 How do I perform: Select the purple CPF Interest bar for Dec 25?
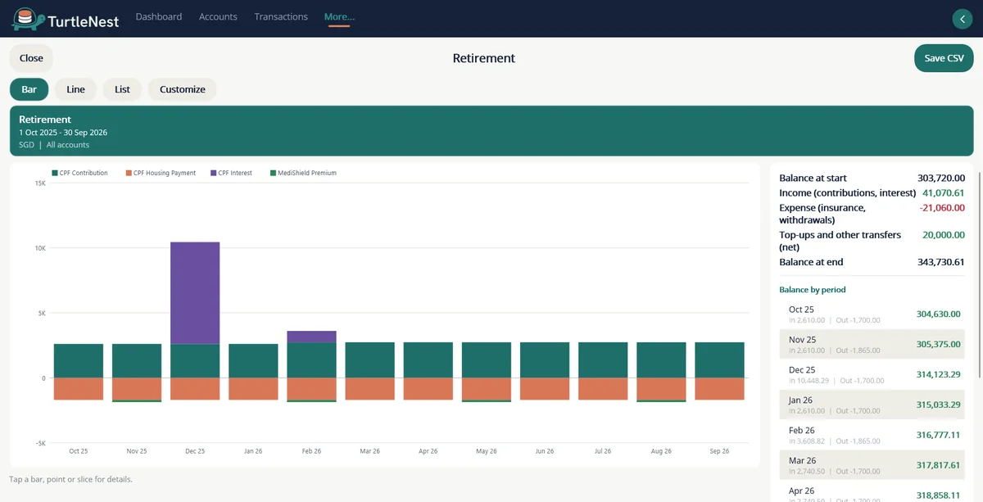(x=195, y=293)
